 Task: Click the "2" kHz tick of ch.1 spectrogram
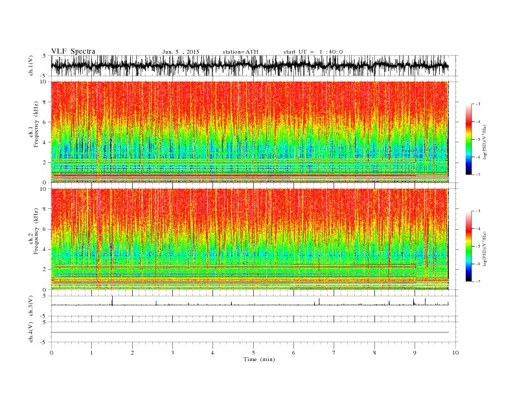pyautogui.click(x=45, y=162)
